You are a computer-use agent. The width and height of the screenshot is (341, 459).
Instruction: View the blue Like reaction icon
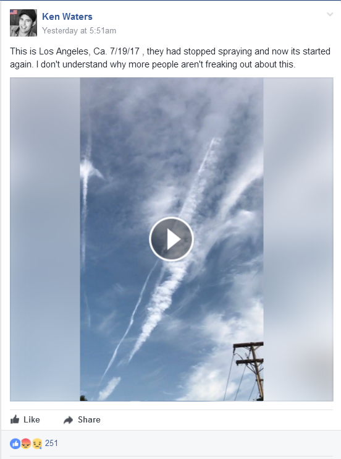[15, 444]
